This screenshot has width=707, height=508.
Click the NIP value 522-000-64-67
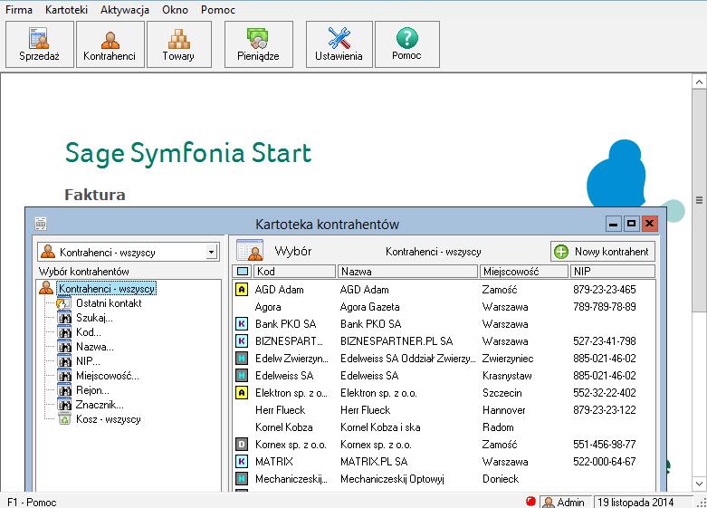(604, 462)
